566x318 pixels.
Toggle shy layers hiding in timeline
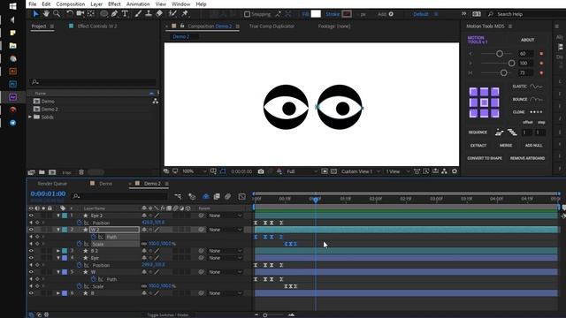pyautogui.click(x=206, y=196)
